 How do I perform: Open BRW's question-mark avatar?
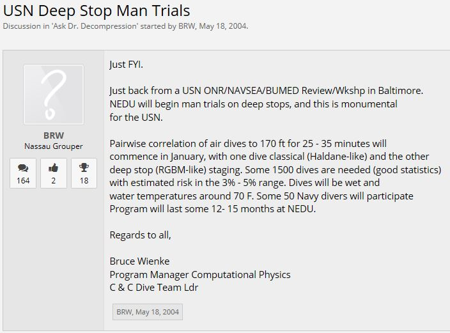point(54,95)
